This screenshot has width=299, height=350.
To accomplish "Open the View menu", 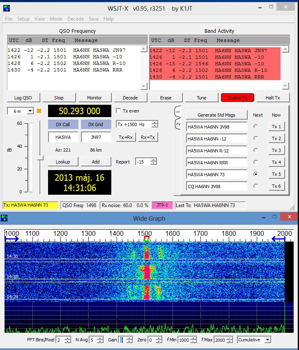I will [x=39, y=19].
